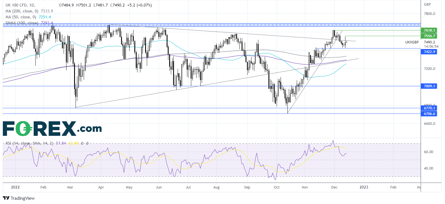Click the MA 50 value 7251.4

coord(45,17)
